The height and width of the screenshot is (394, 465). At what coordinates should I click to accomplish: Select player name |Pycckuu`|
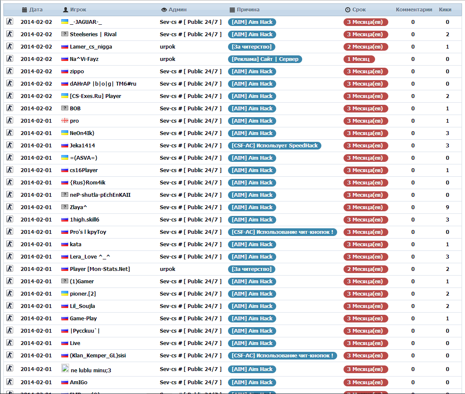tap(85, 331)
